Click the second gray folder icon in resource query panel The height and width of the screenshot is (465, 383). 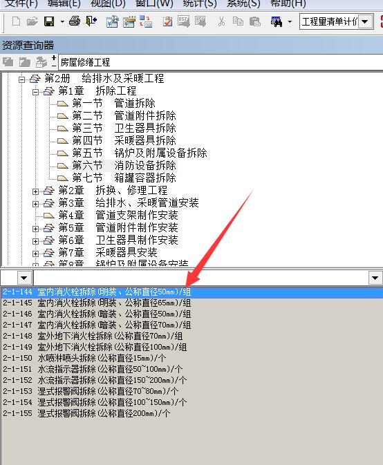tap(25, 62)
